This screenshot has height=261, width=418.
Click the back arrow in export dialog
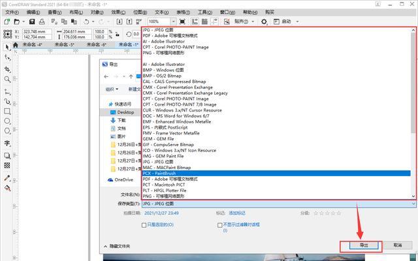point(106,77)
